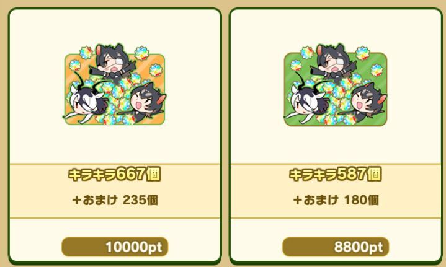This screenshot has width=446, height=267.
Task: Open the green-background sparkle pack image
Action: click(336, 85)
